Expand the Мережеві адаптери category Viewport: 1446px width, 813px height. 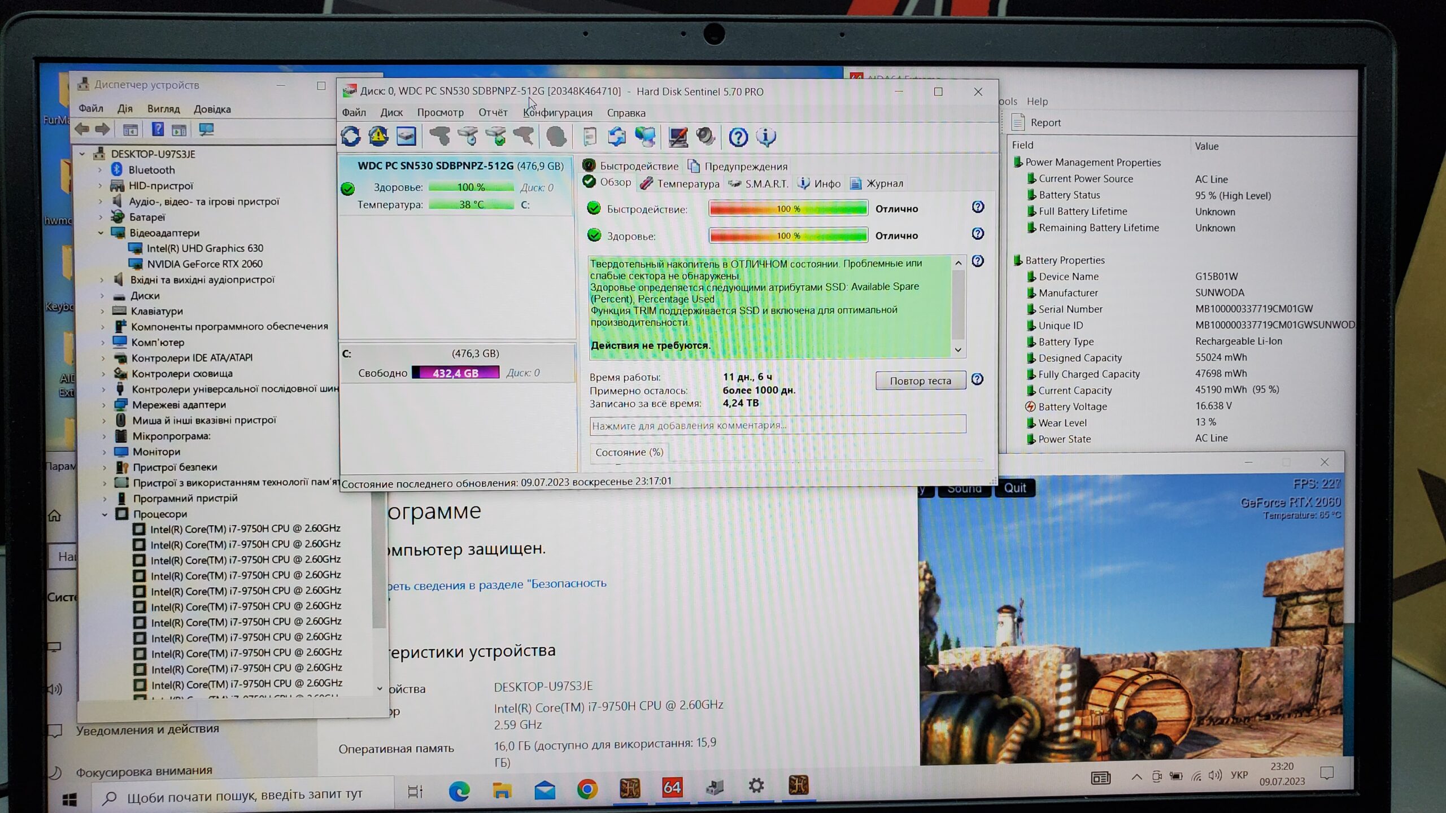104,405
